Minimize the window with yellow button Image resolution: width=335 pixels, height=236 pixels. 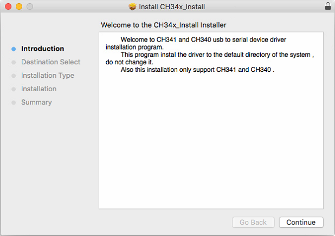point(19,6)
